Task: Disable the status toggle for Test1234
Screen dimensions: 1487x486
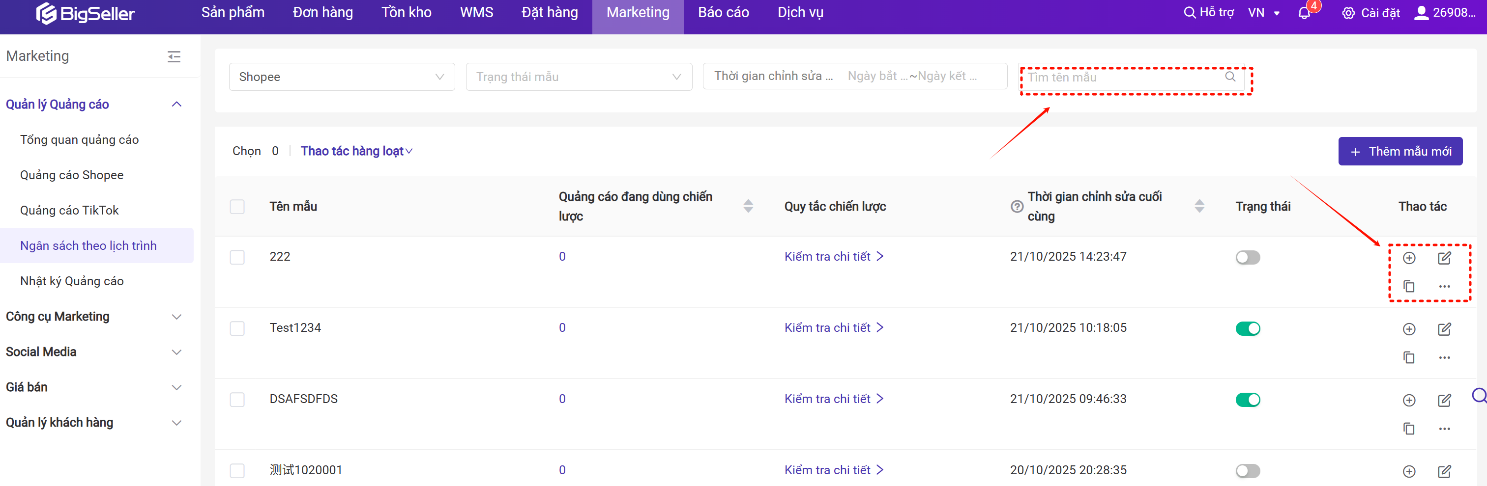Action: click(1247, 328)
